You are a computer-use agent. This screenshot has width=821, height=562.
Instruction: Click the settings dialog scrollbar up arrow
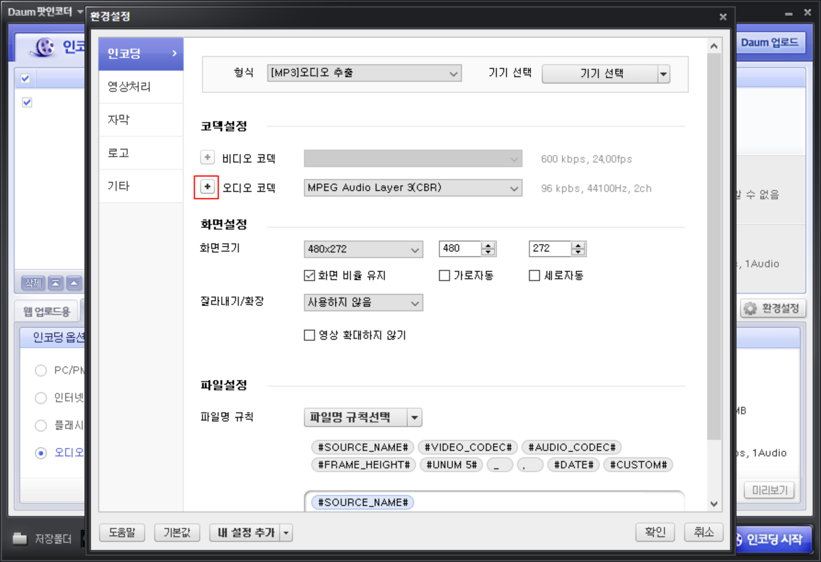(x=714, y=46)
